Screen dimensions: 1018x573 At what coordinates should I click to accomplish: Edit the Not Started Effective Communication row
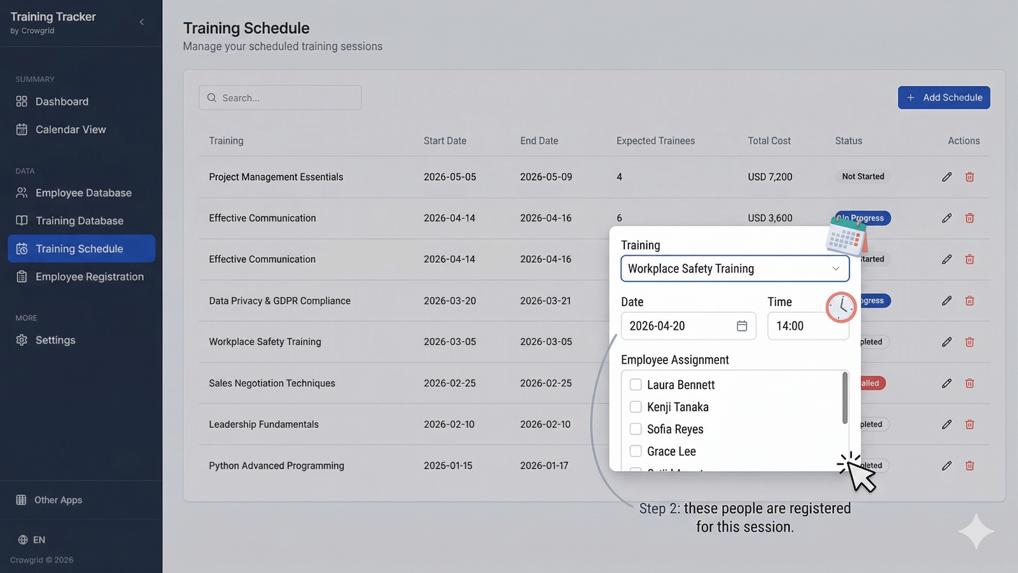point(947,259)
